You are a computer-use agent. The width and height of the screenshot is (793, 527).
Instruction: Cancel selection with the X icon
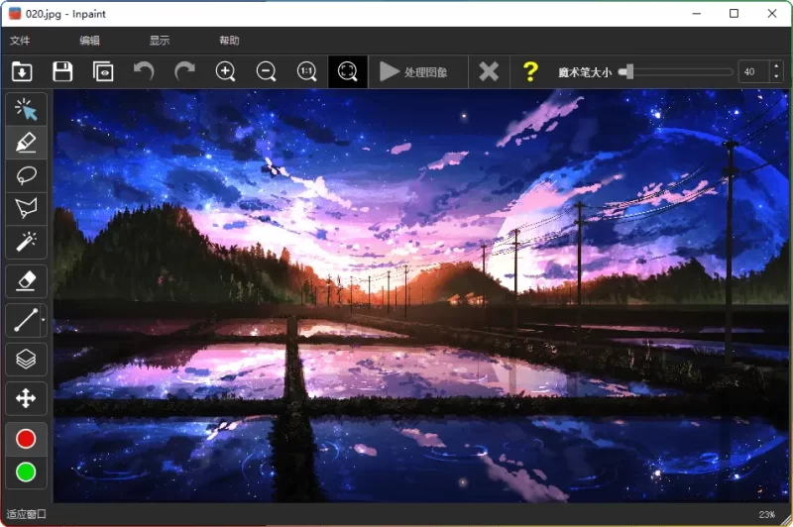click(489, 71)
